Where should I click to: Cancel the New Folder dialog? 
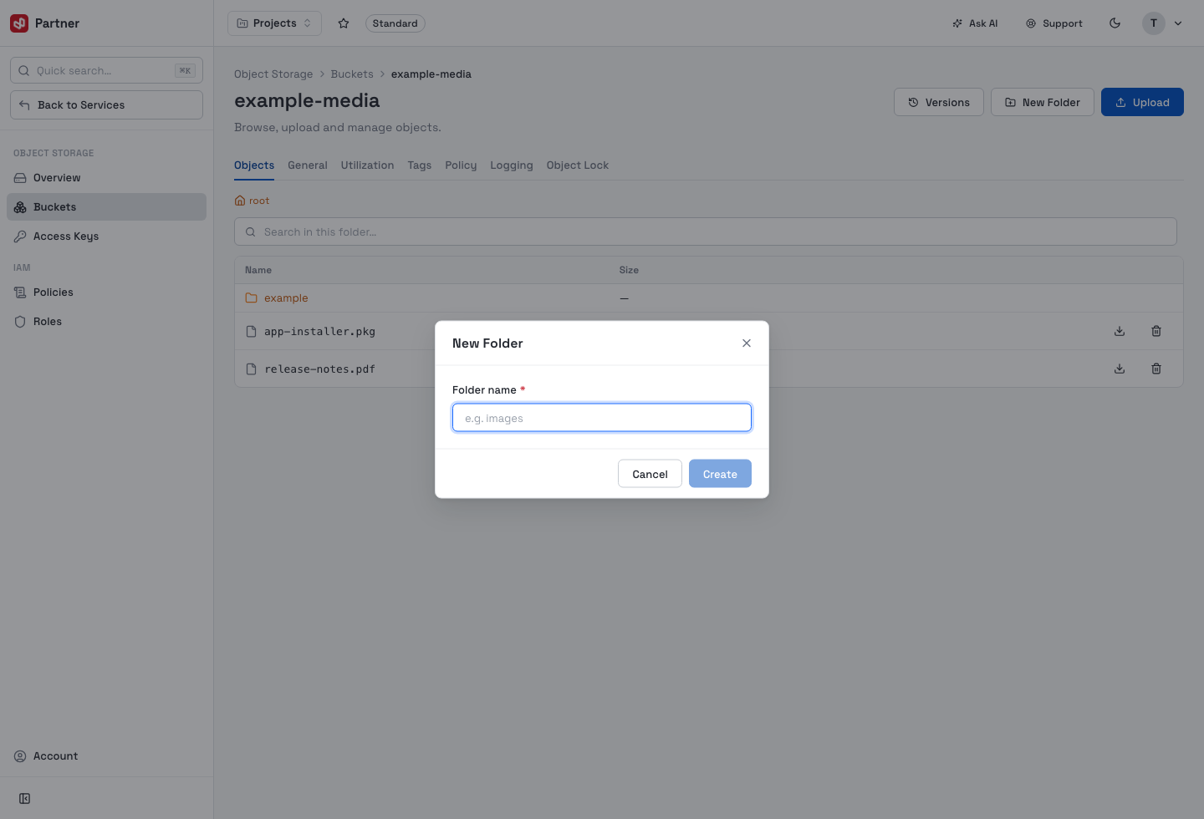(x=650, y=474)
